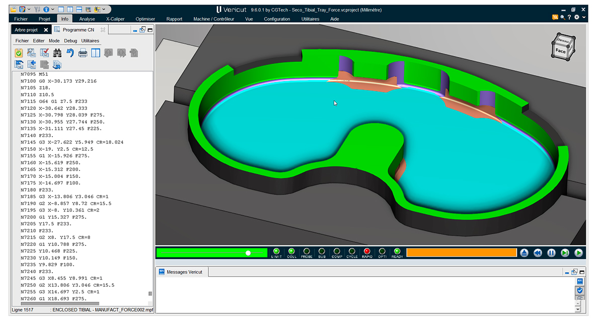Click the blue undo arrow icon
This screenshot has height=328, width=597.
click(70, 53)
